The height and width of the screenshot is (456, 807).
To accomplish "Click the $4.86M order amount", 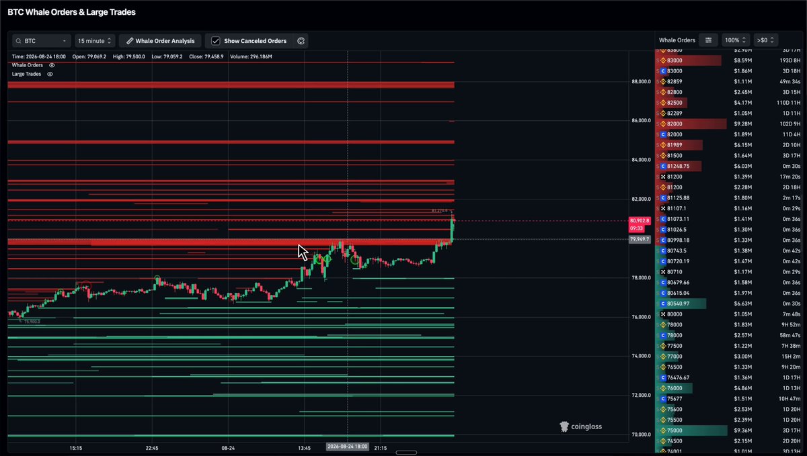I will (x=742, y=388).
